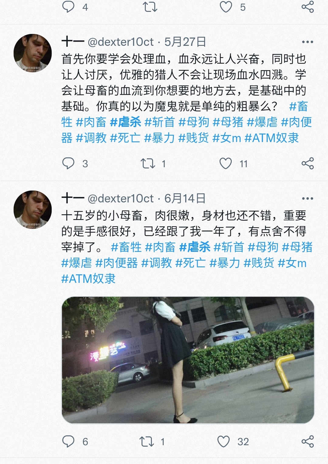Retweet the 6月14日 post

pyautogui.click(x=147, y=441)
